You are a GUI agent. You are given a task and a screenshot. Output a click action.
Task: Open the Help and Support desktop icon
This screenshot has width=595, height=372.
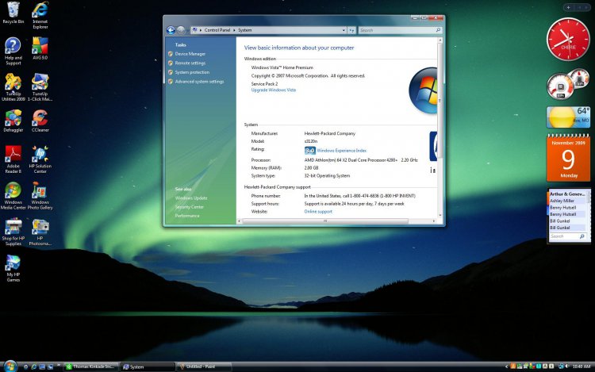[x=13, y=52]
